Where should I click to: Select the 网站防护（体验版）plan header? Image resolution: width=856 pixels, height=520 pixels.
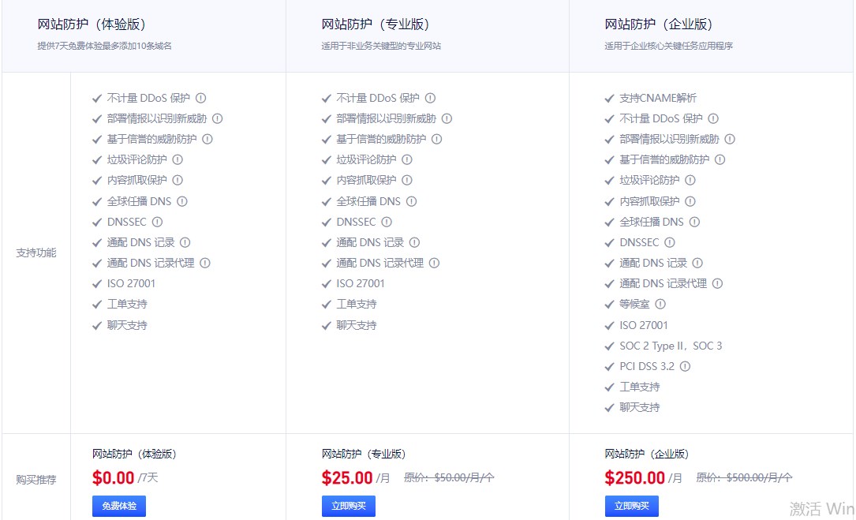(x=92, y=24)
